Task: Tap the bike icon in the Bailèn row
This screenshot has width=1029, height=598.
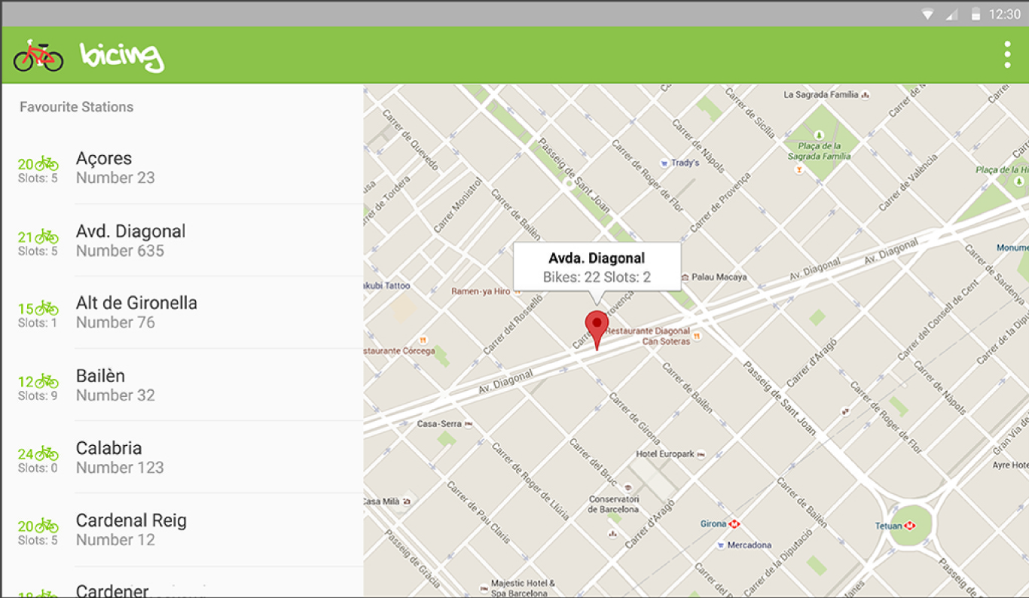Action: [x=47, y=381]
